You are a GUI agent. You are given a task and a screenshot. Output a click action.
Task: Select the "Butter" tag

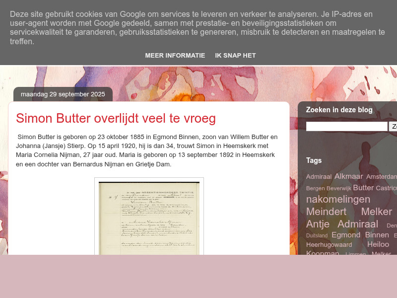pos(363,188)
